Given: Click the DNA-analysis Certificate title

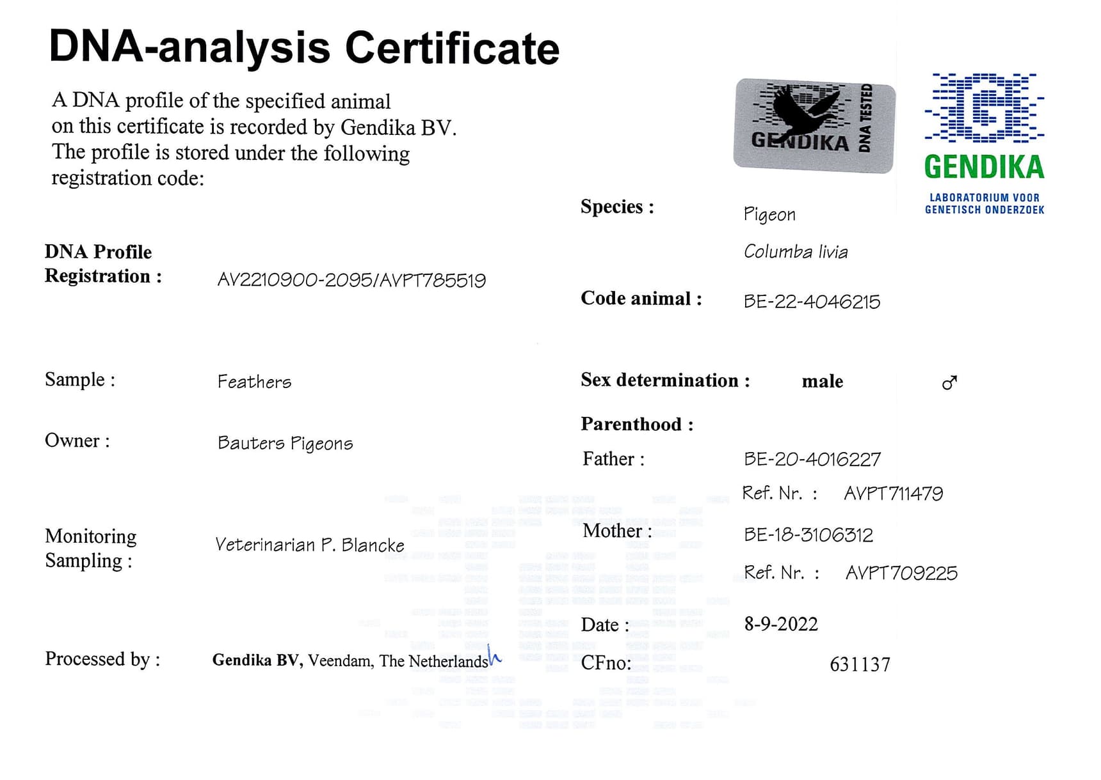Looking at the screenshot, I should coord(304,48).
